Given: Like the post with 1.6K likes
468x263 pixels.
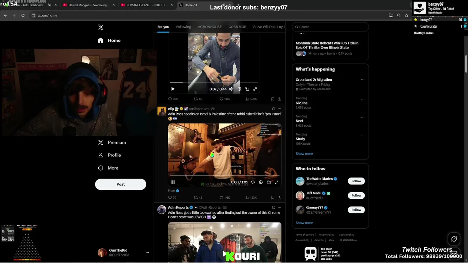Looking at the screenshot, I should pyautogui.click(x=224, y=198).
